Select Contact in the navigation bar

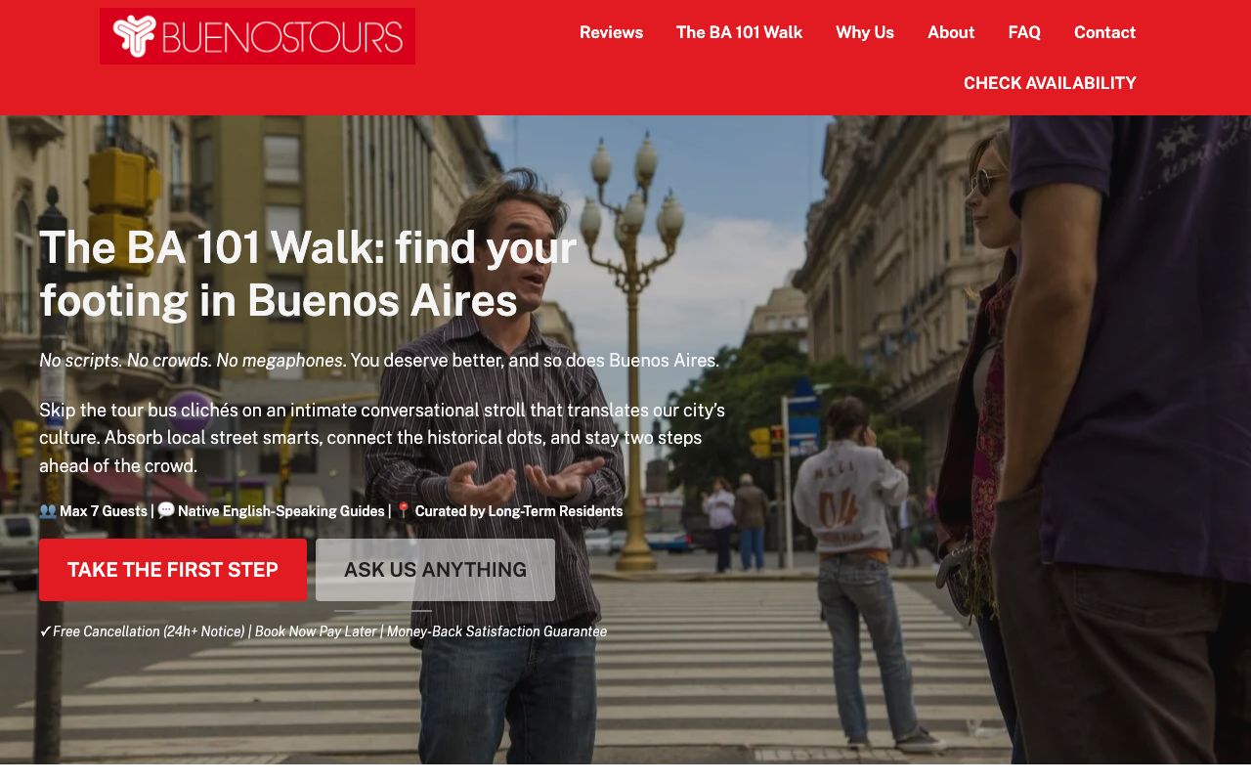tap(1104, 32)
